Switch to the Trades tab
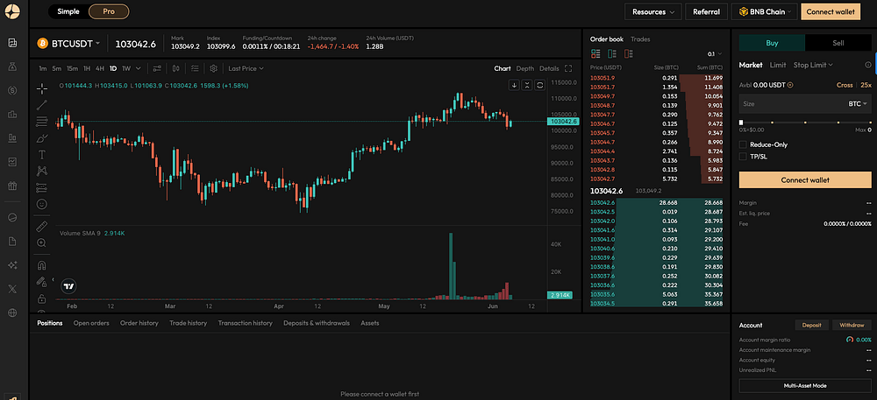Viewport: 877px width, 400px height. 640,39
